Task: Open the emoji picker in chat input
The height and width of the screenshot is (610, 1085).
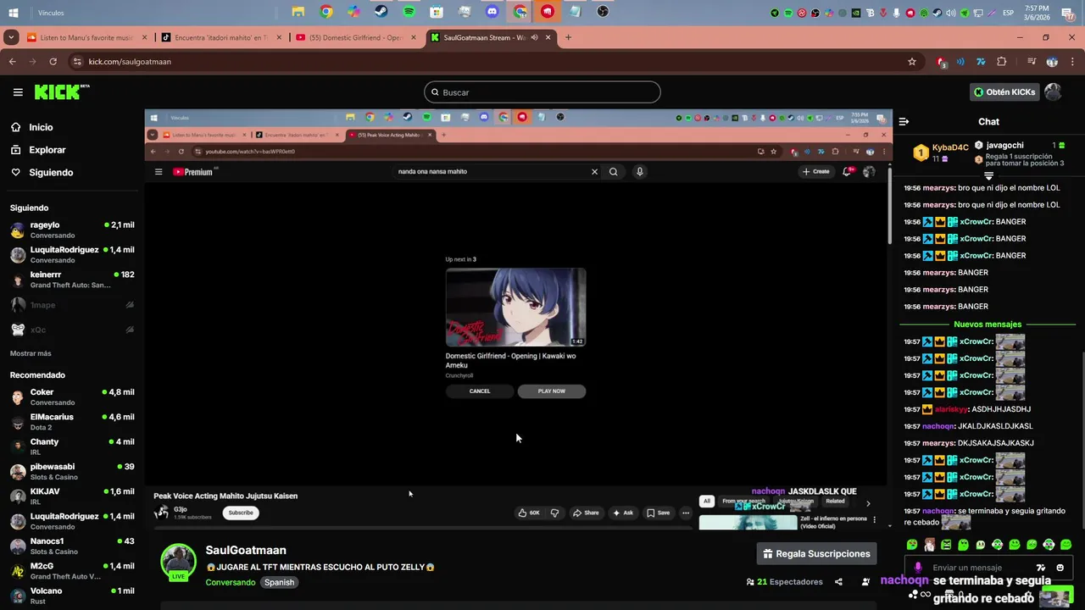Action: tap(1060, 568)
